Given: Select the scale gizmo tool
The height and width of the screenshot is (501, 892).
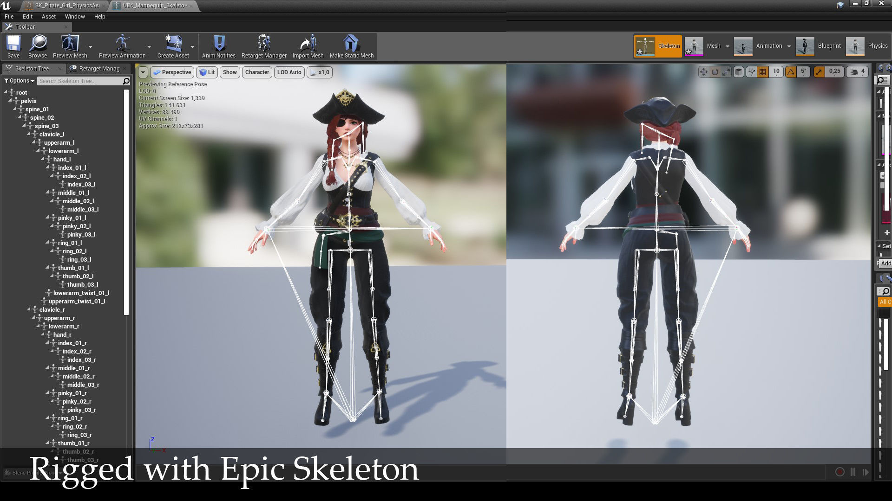Looking at the screenshot, I should pos(726,72).
